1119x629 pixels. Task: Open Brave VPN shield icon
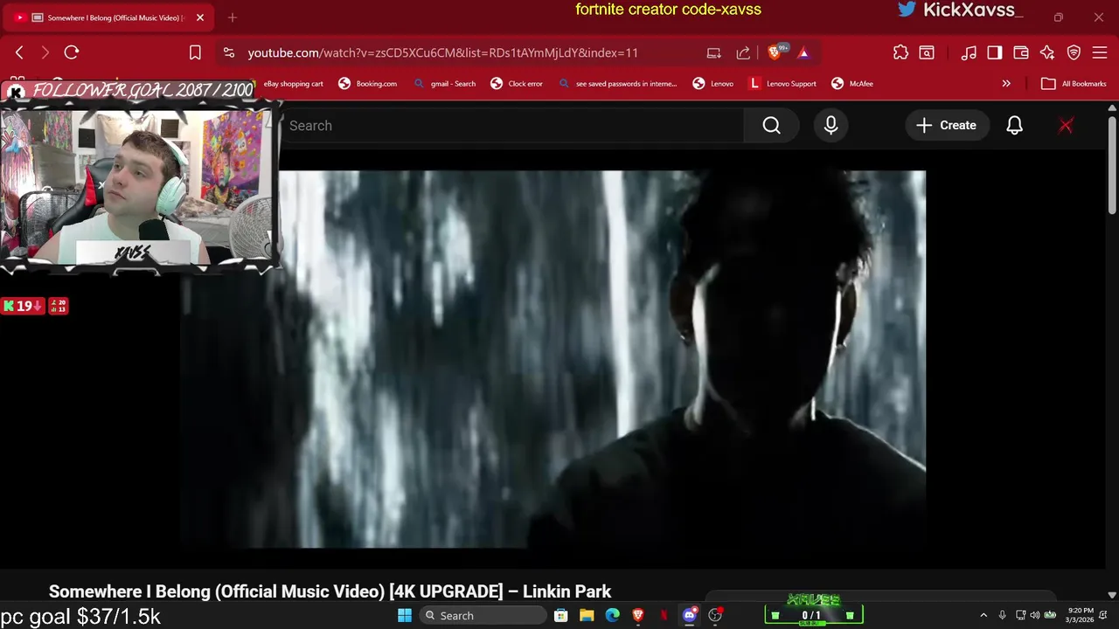pyautogui.click(x=1074, y=52)
